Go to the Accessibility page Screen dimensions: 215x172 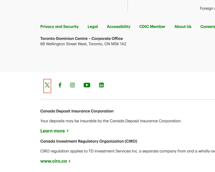tap(119, 27)
